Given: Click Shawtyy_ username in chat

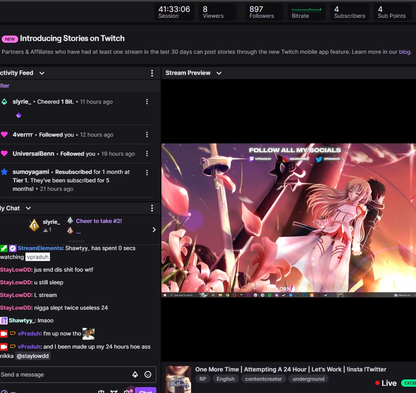Looking at the screenshot, I should click(22, 321).
